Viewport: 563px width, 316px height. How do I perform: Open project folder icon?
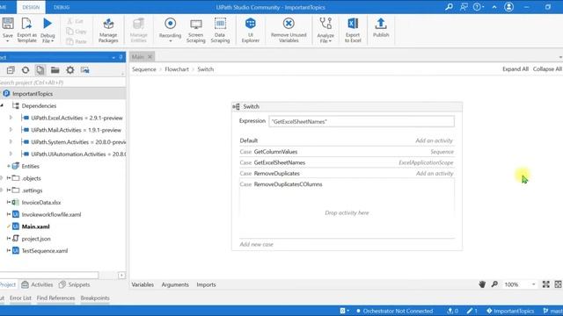click(55, 70)
